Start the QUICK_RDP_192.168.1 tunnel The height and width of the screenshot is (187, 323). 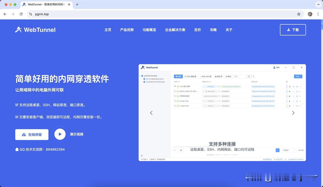(290, 91)
